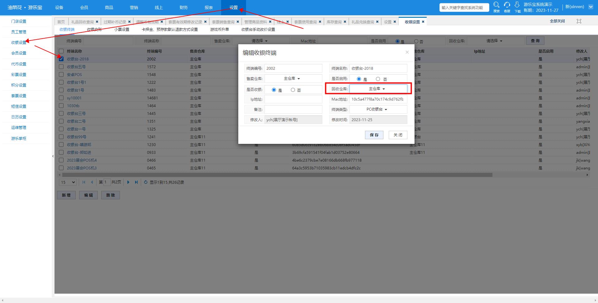
Task: Select 否 for 是否启用 in dialog
Action: tap(378, 79)
